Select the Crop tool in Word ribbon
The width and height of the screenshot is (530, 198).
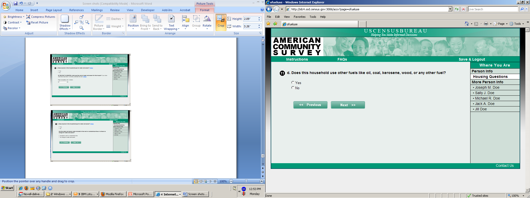pyautogui.click(x=221, y=22)
